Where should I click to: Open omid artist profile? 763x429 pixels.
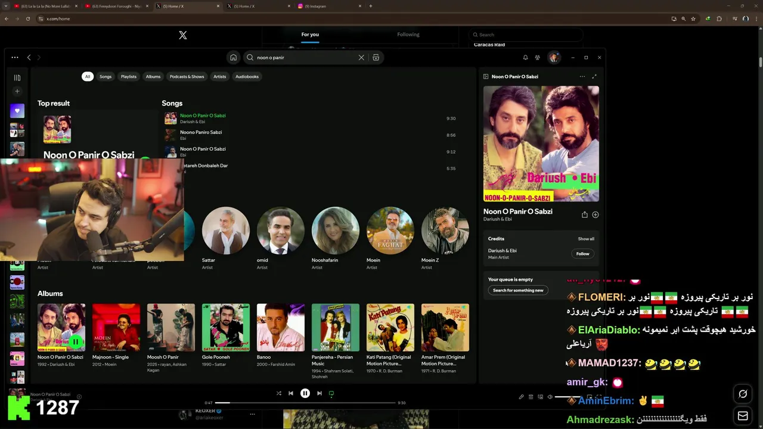(x=280, y=238)
